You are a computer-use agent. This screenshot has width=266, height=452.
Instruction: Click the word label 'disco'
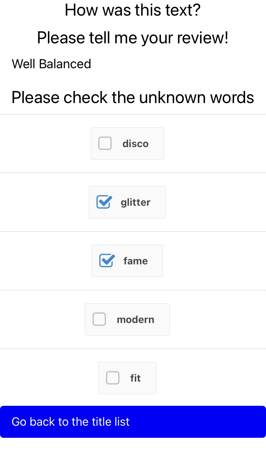135,144
